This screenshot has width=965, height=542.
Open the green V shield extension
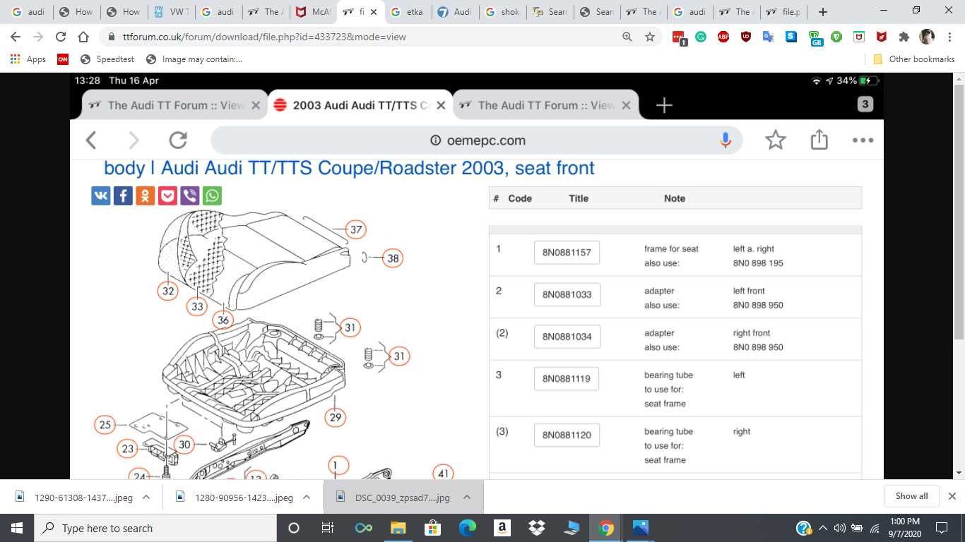click(x=836, y=37)
